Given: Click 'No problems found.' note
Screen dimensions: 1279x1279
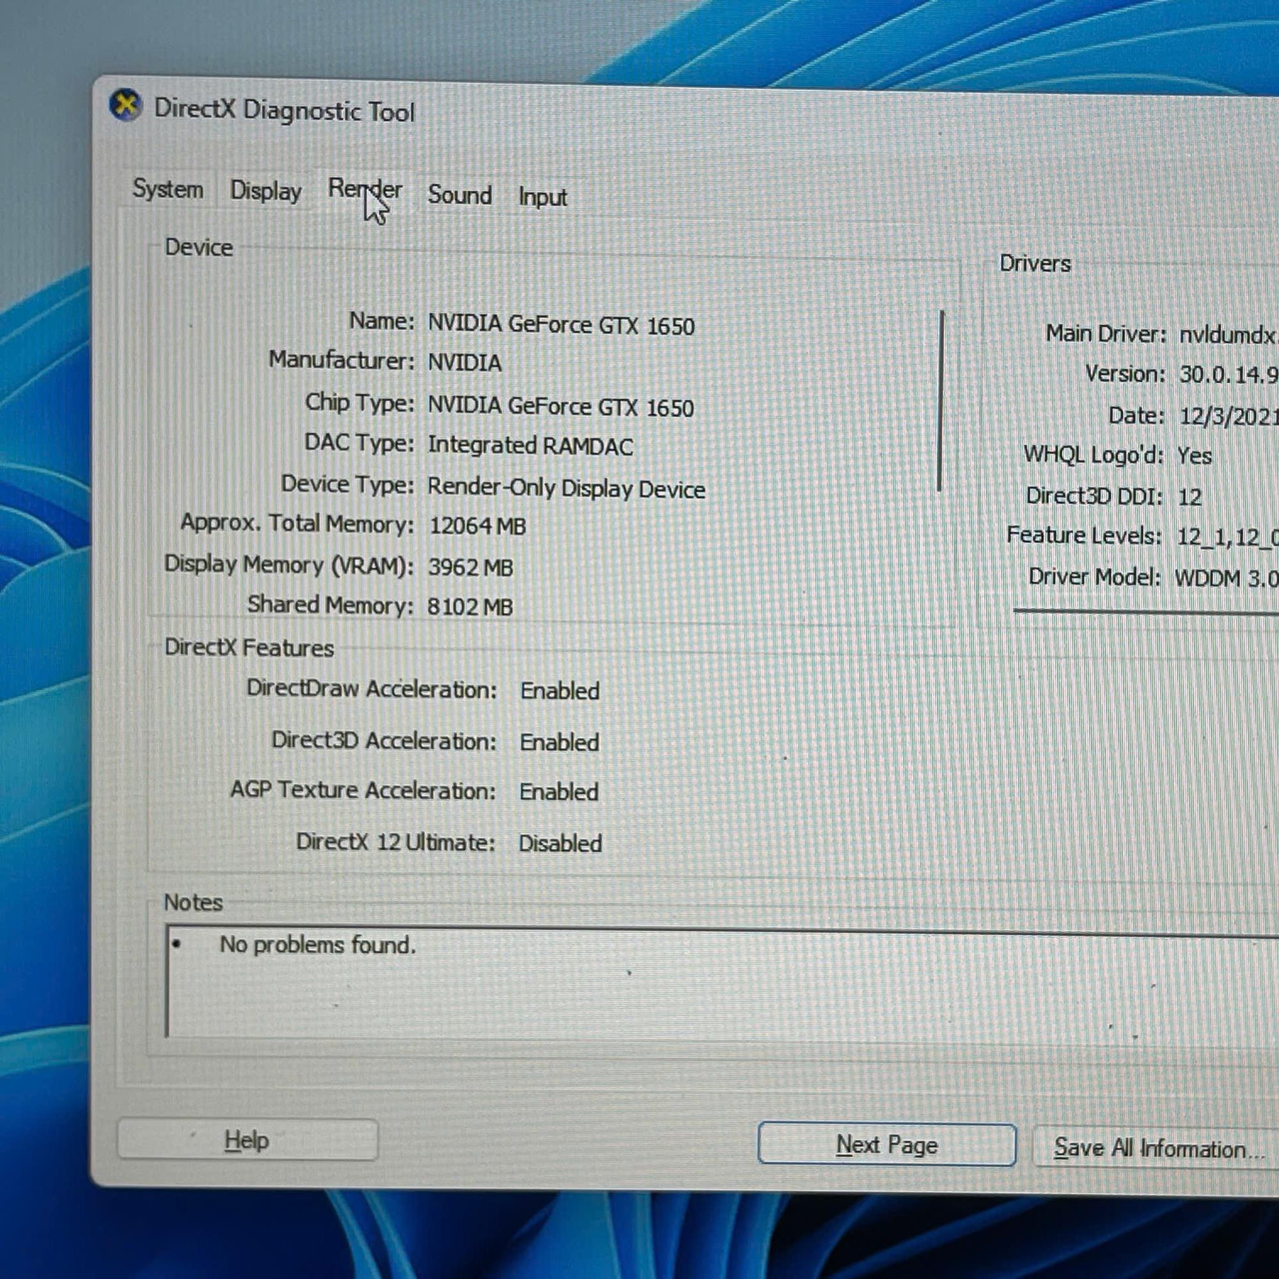Looking at the screenshot, I should (x=318, y=945).
